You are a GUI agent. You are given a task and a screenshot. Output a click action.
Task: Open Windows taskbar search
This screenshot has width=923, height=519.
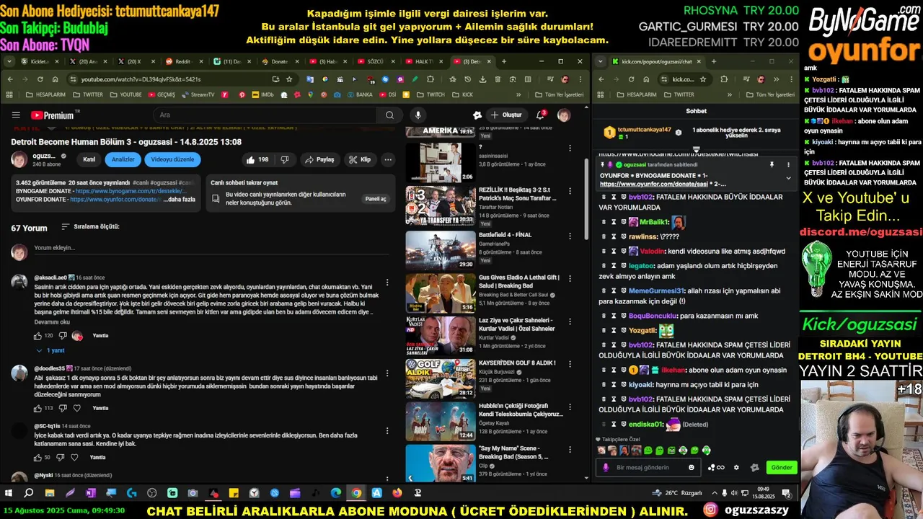29,493
